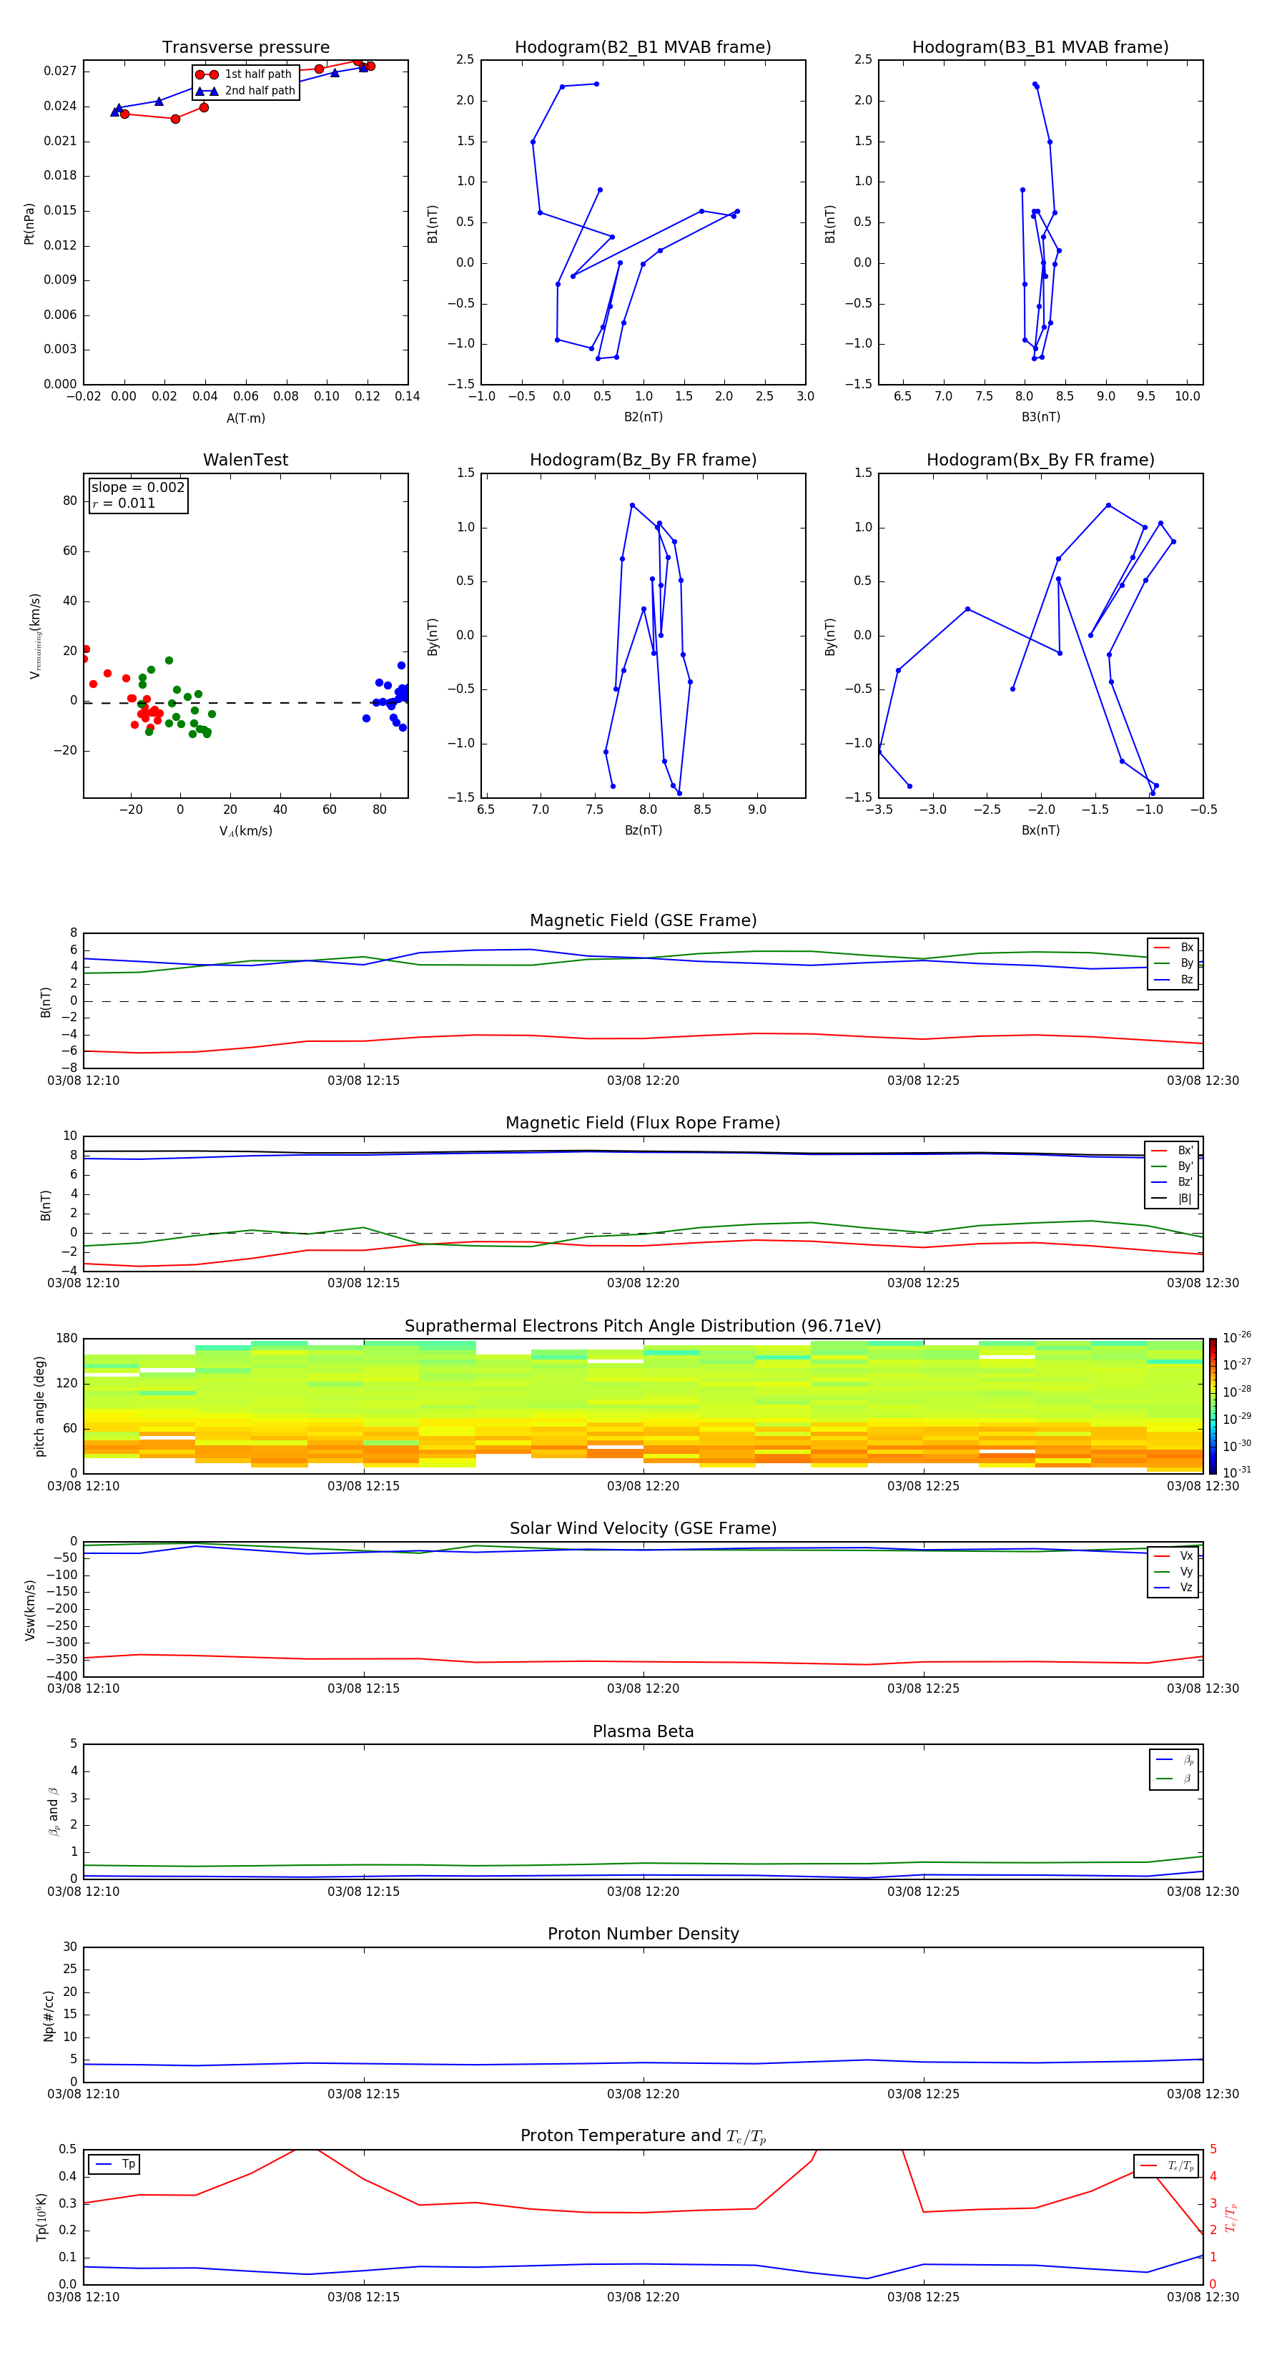This screenshot has height=2360, width=1287.
Task: Click the "Pt(nPa)" y-axis label
Action: point(29,222)
